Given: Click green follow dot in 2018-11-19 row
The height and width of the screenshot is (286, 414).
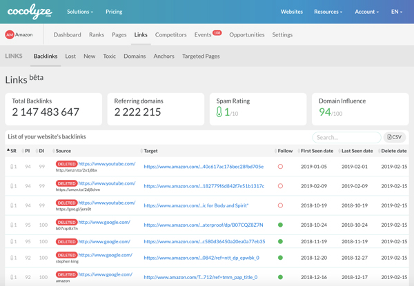Looking at the screenshot, I should pyautogui.click(x=280, y=241).
